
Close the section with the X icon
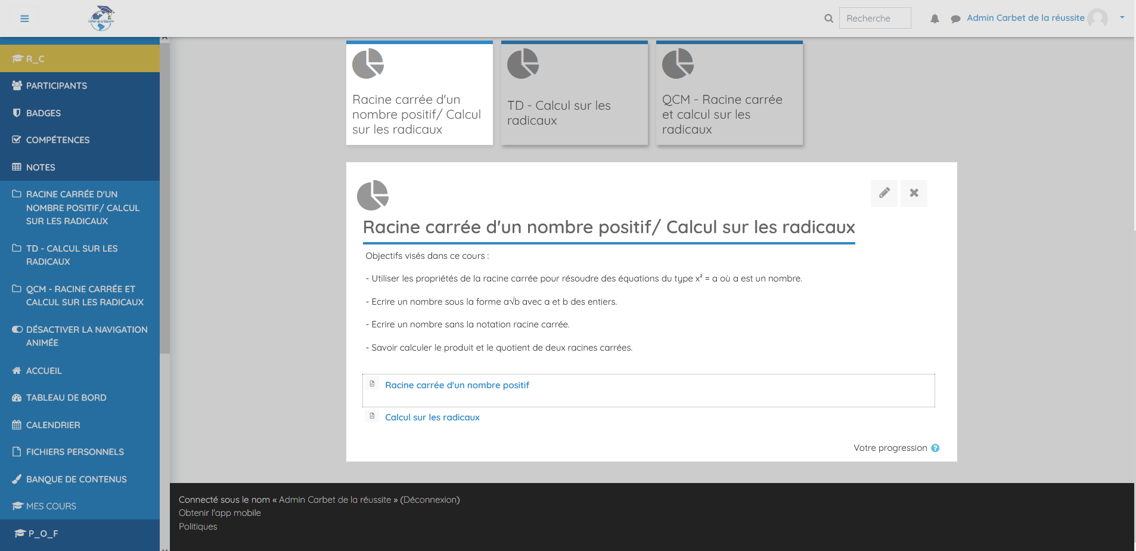914,193
